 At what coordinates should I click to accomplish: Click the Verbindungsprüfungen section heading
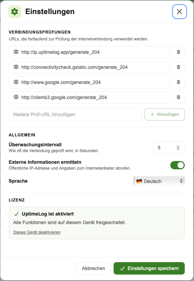click(x=40, y=32)
